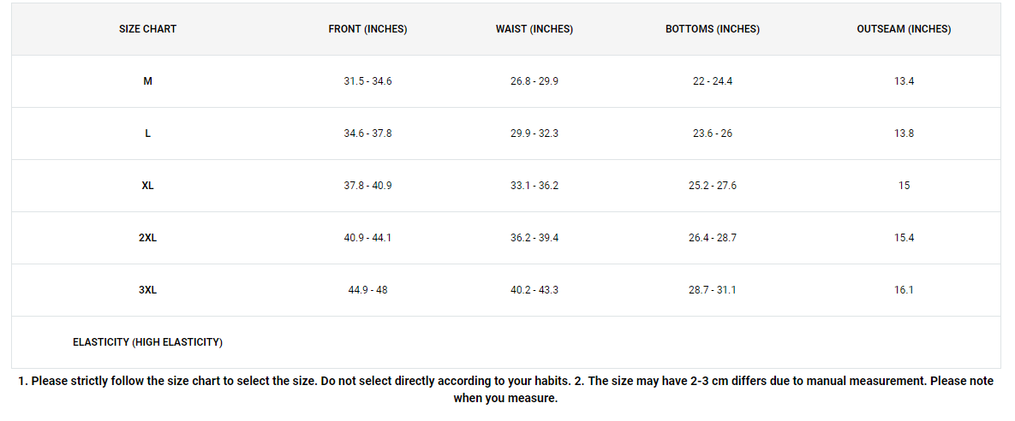Click the 3XL front value 44.9 - 48
Screen dimensions: 1015x421
pyautogui.click(x=367, y=290)
